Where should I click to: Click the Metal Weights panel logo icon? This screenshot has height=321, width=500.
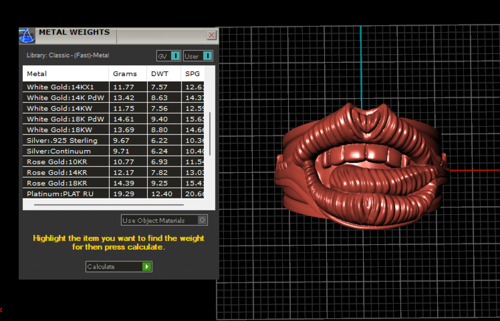tap(27, 36)
